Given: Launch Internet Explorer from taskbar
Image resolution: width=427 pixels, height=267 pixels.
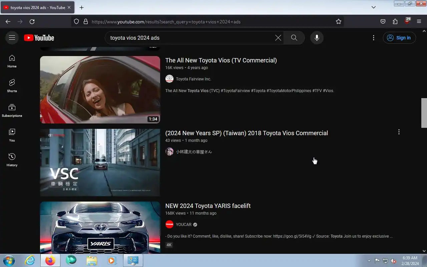Looking at the screenshot, I should pyautogui.click(x=30, y=260).
